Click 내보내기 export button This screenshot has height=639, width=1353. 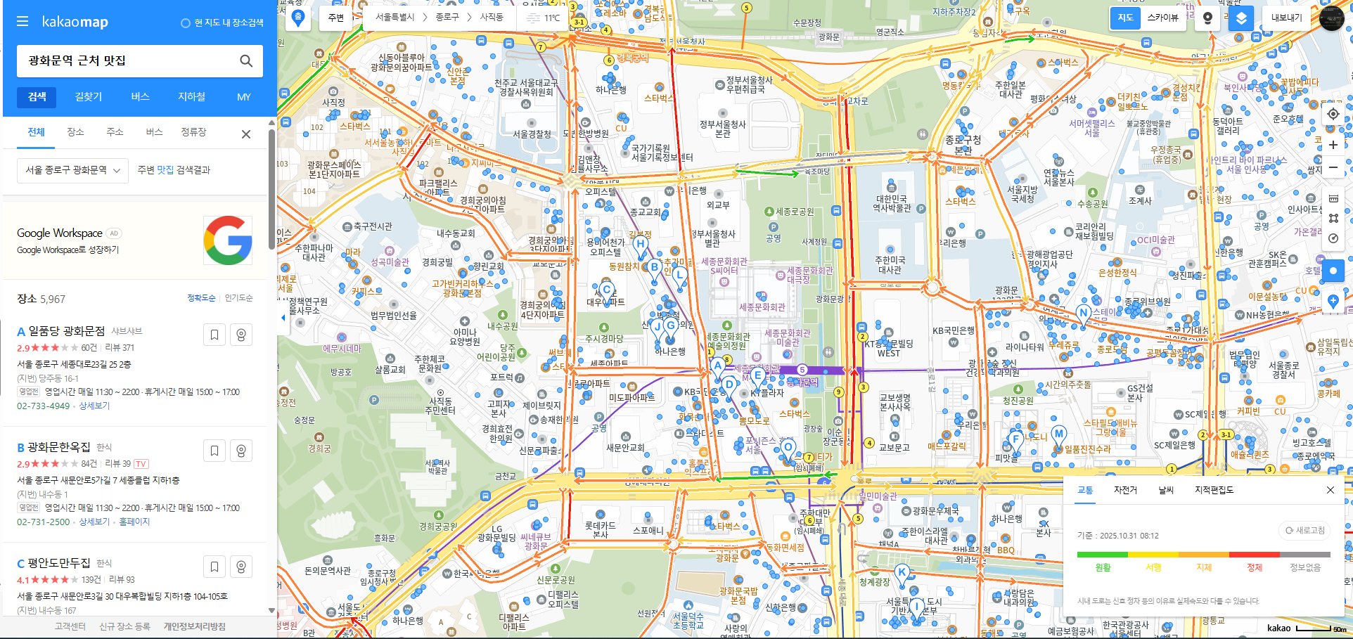(1286, 18)
